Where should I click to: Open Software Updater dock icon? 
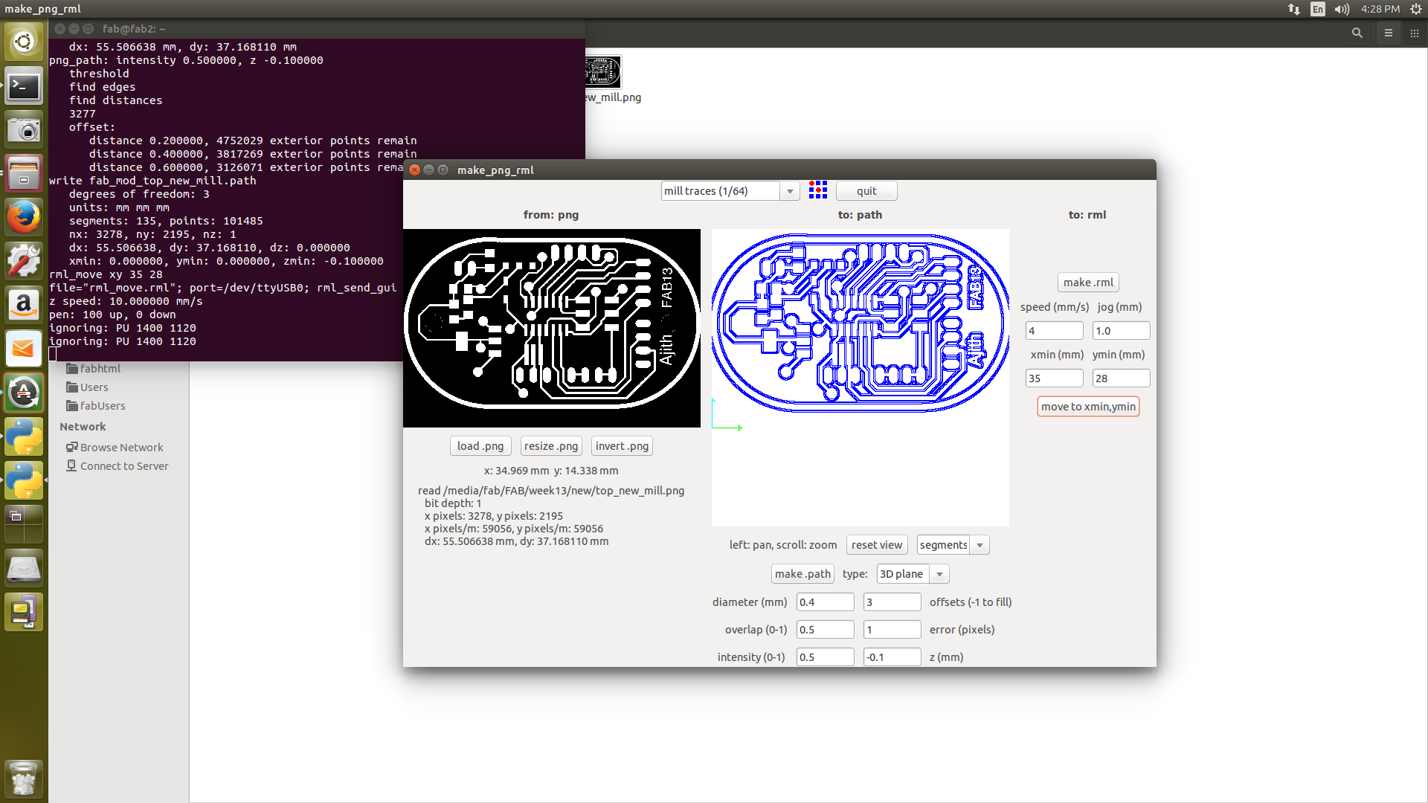coord(24,393)
